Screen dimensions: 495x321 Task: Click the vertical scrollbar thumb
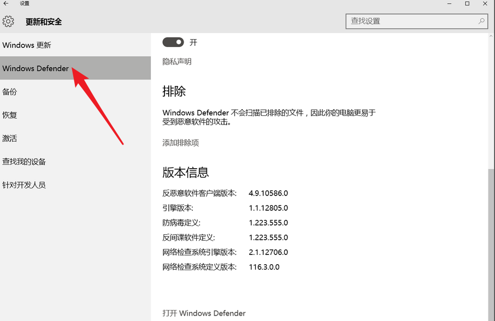[491, 245]
